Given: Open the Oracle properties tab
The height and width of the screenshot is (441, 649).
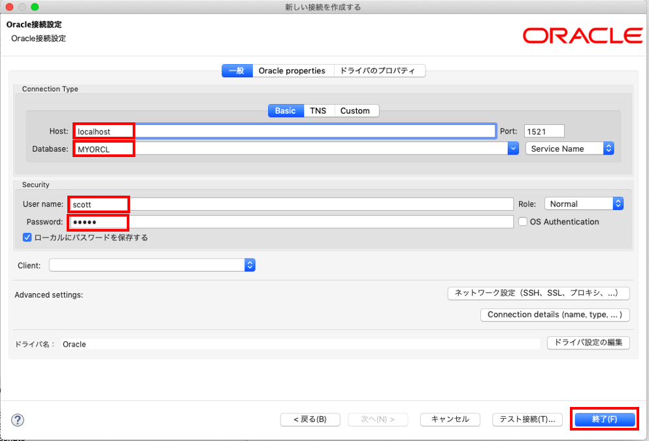Looking at the screenshot, I should (x=291, y=71).
